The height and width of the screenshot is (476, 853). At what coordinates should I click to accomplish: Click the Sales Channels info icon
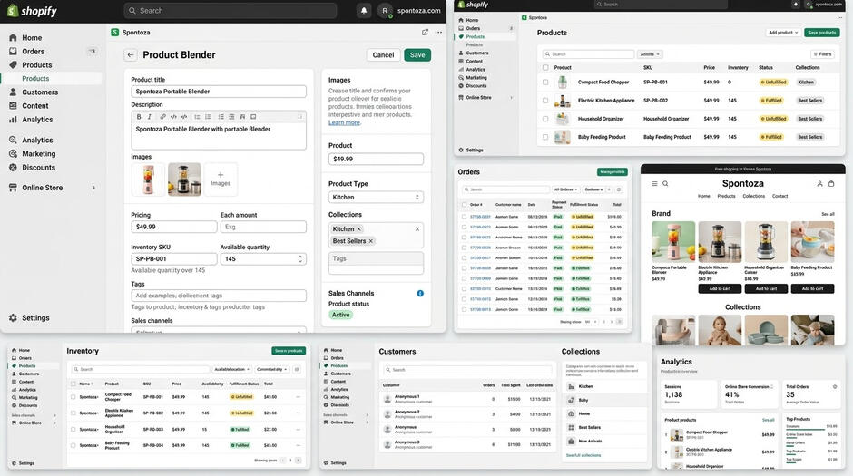[x=420, y=294]
